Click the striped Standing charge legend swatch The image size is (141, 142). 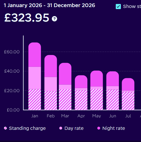(x=5, y=128)
